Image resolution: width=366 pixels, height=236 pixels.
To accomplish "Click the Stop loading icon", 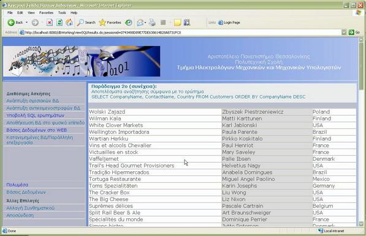I will (50, 23).
